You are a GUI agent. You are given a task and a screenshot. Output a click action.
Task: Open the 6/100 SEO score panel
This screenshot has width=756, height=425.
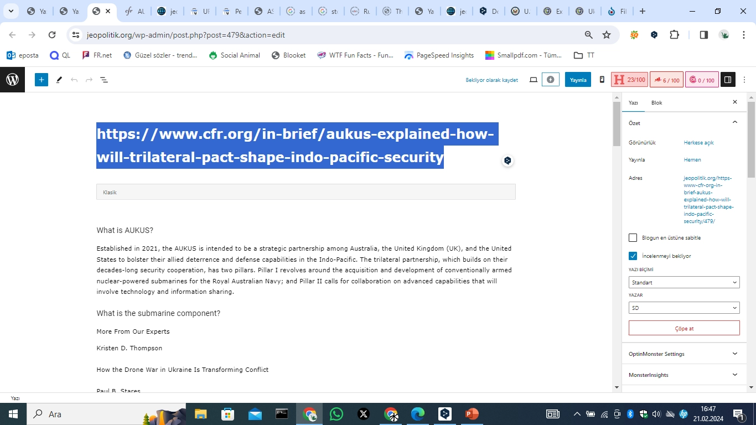coord(666,80)
